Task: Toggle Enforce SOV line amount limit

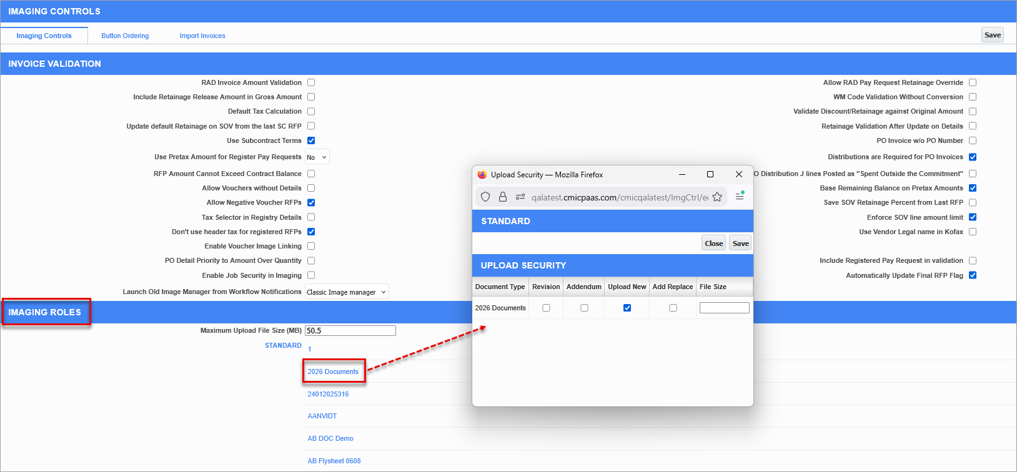Action: click(973, 217)
